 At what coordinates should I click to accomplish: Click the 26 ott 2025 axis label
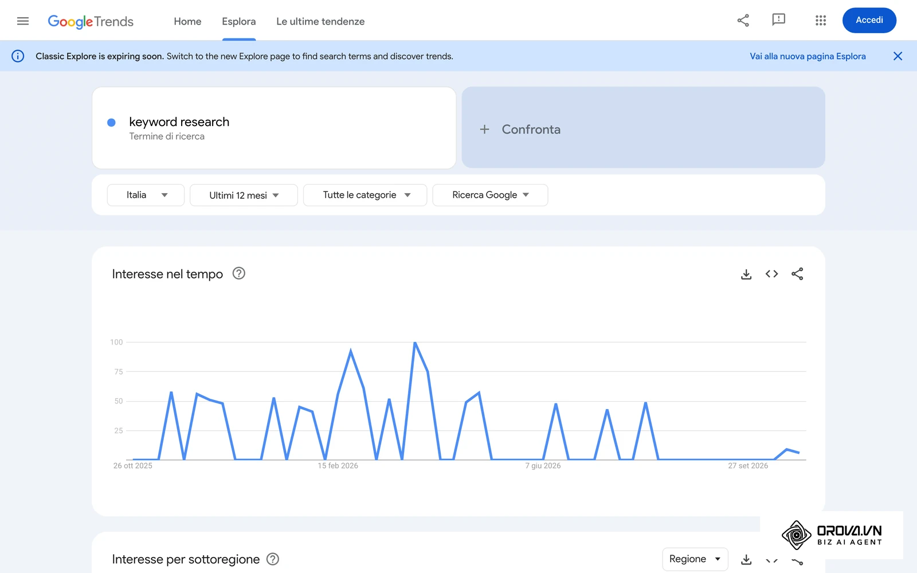tap(133, 466)
